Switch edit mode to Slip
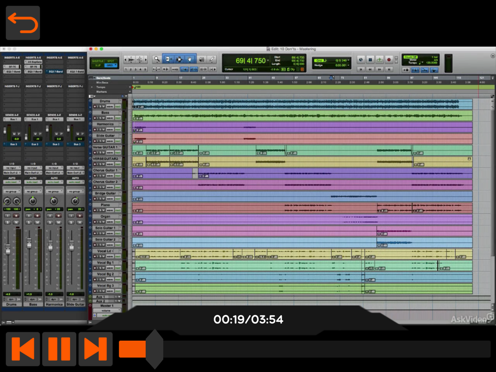The width and height of the screenshot is (496, 372). coord(96,65)
